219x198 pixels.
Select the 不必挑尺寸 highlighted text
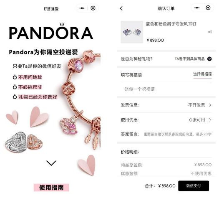point(30,87)
